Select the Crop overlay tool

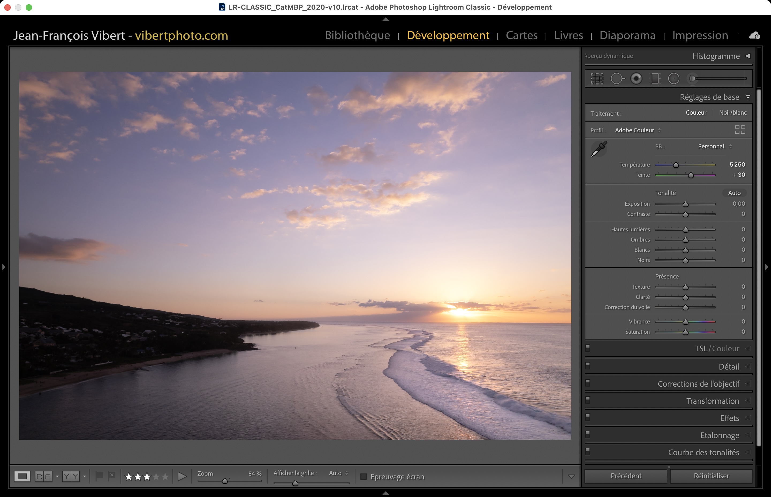597,78
